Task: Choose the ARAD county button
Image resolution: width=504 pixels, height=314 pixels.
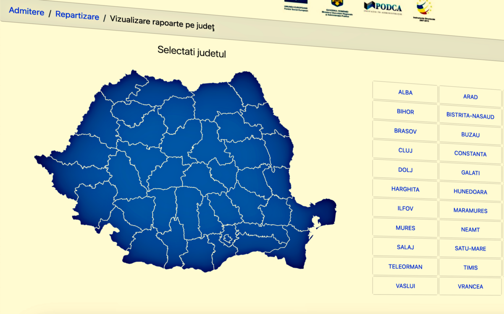Action: [x=470, y=97]
